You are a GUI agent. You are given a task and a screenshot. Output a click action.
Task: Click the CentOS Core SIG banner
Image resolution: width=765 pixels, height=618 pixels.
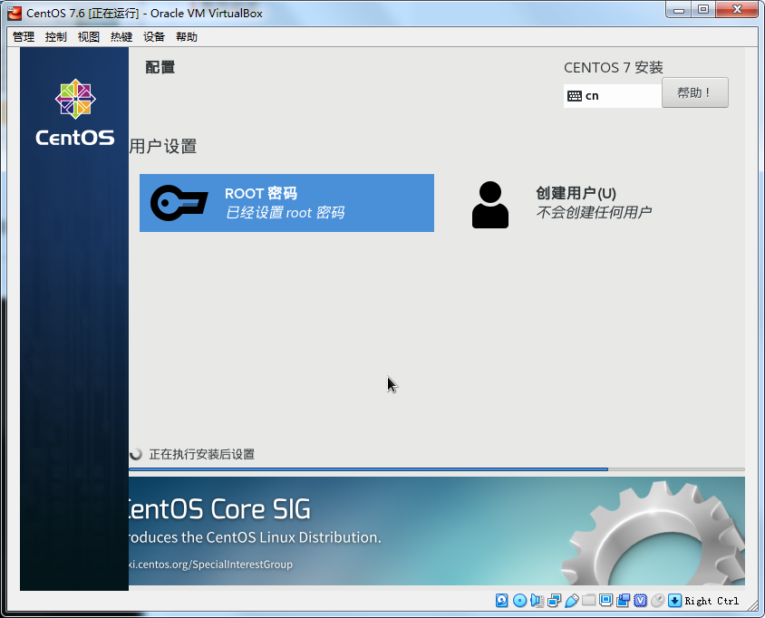point(437,531)
